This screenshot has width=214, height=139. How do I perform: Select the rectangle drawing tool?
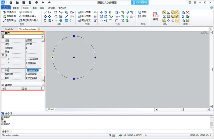pos(56,13)
